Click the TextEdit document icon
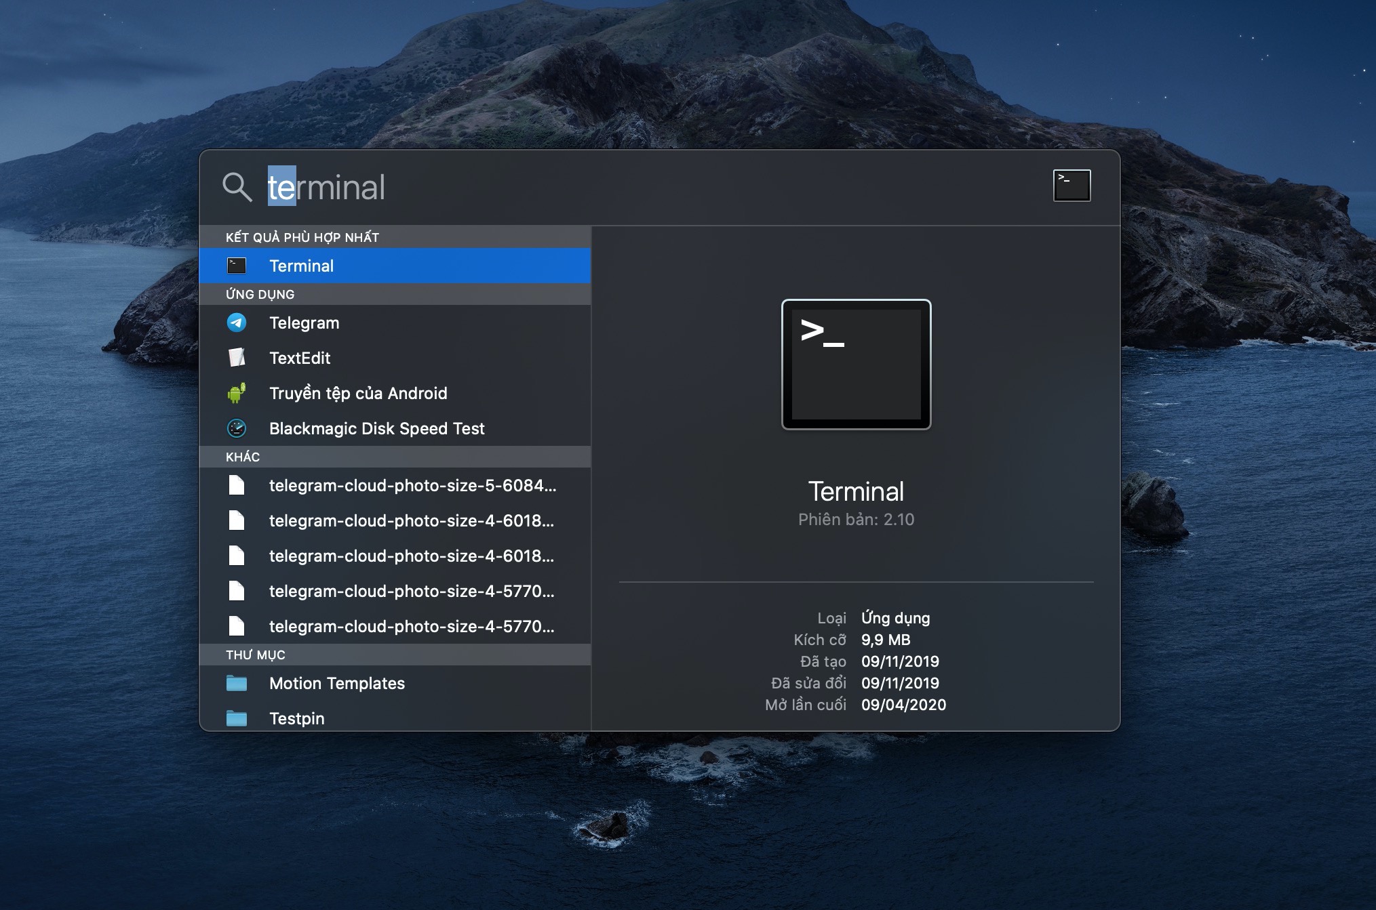 (237, 358)
